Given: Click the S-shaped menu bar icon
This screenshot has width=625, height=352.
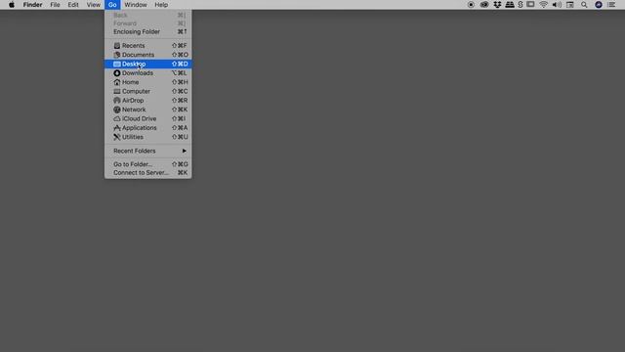Looking at the screenshot, I should pos(521,5).
